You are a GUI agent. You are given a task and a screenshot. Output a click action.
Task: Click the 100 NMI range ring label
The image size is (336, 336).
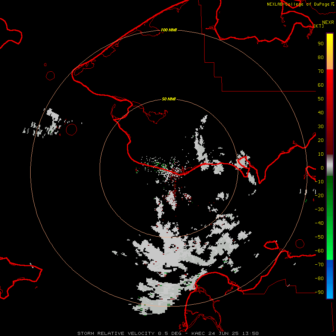pyautogui.click(x=169, y=30)
